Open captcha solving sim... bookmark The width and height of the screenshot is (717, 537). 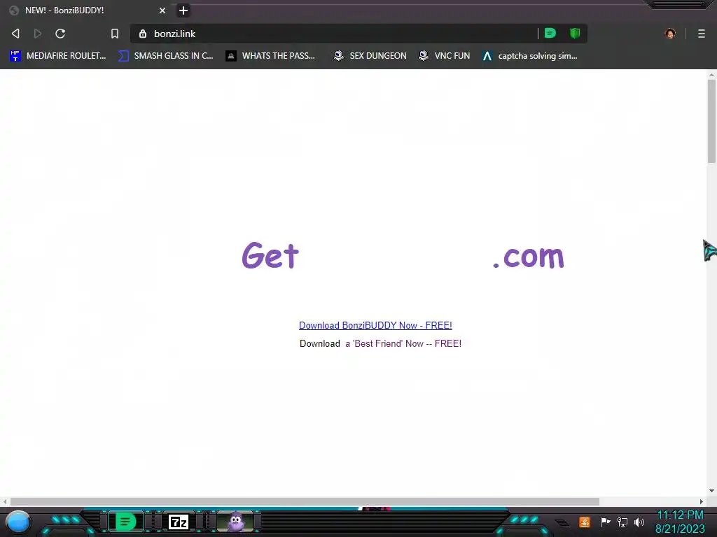tap(530, 56)
